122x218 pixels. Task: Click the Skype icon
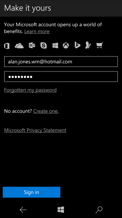(44, 46)
